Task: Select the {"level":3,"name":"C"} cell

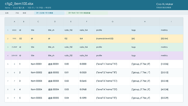Action: point(113,81)
